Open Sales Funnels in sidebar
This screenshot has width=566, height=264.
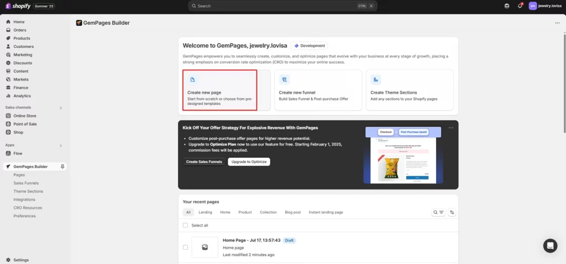tap(26, 183)
